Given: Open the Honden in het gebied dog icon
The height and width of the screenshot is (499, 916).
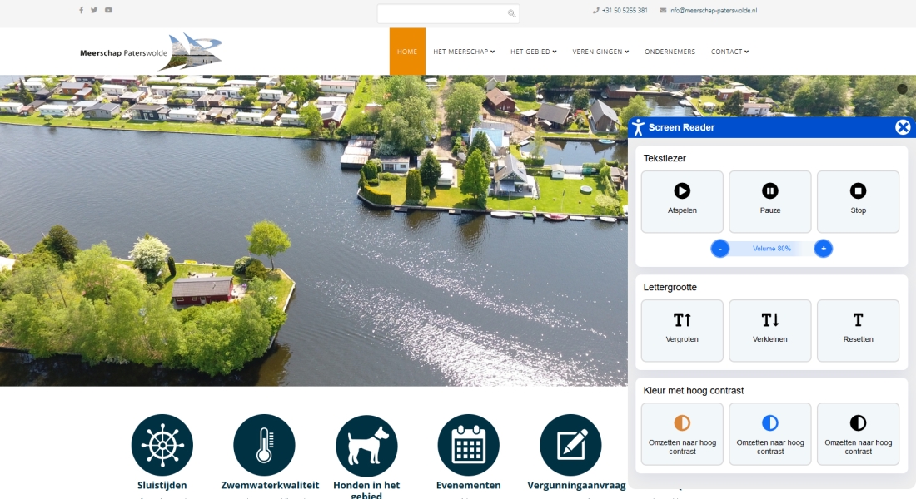Looking at the screenshot, I should coord(366,445).
